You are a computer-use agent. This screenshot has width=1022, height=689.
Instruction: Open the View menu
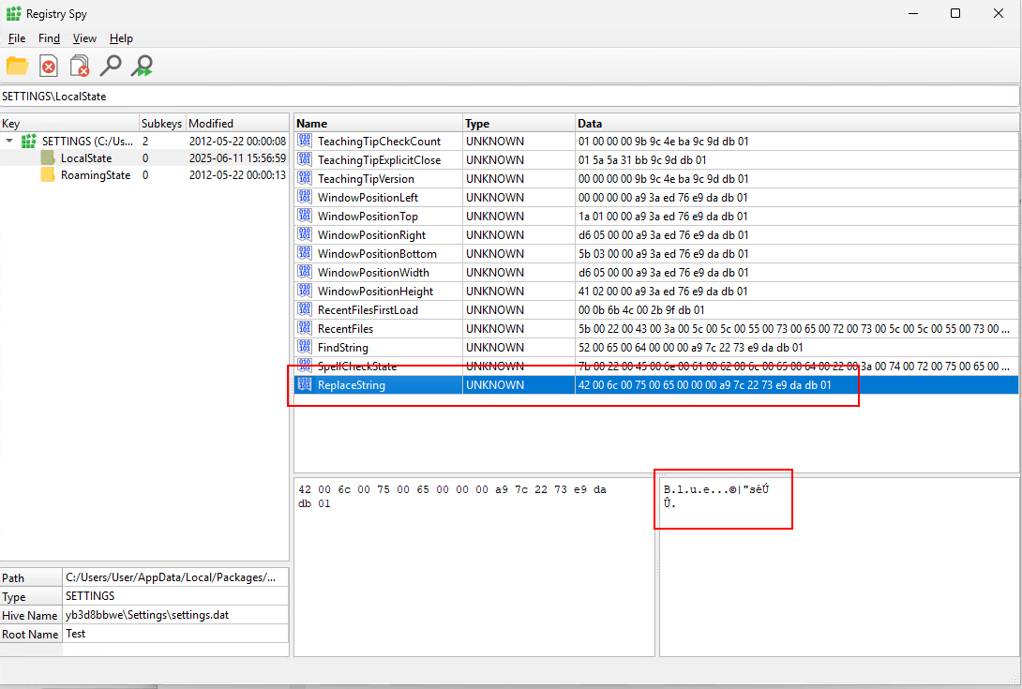pos(84,38)
